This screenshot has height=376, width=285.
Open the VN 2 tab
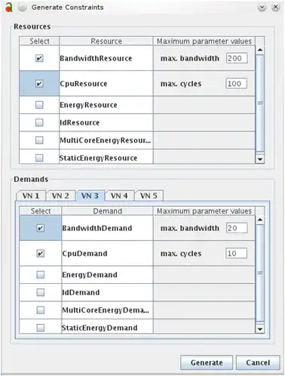(x=60, y=196)
